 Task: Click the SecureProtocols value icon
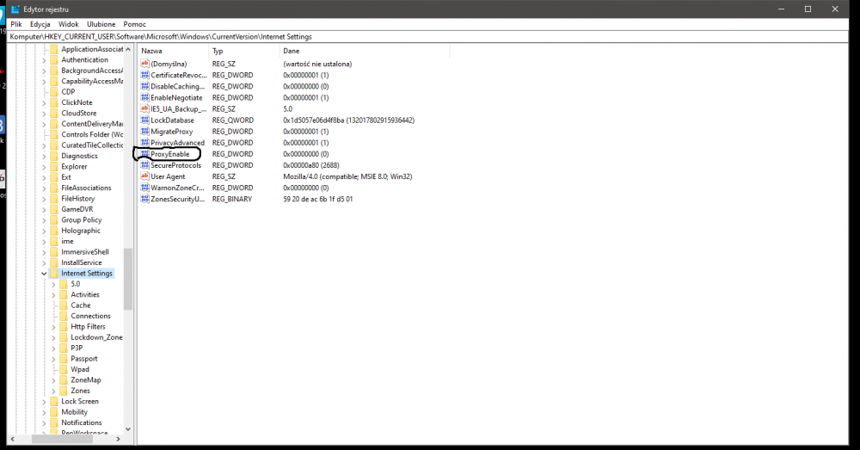click(x=144, y=165)
